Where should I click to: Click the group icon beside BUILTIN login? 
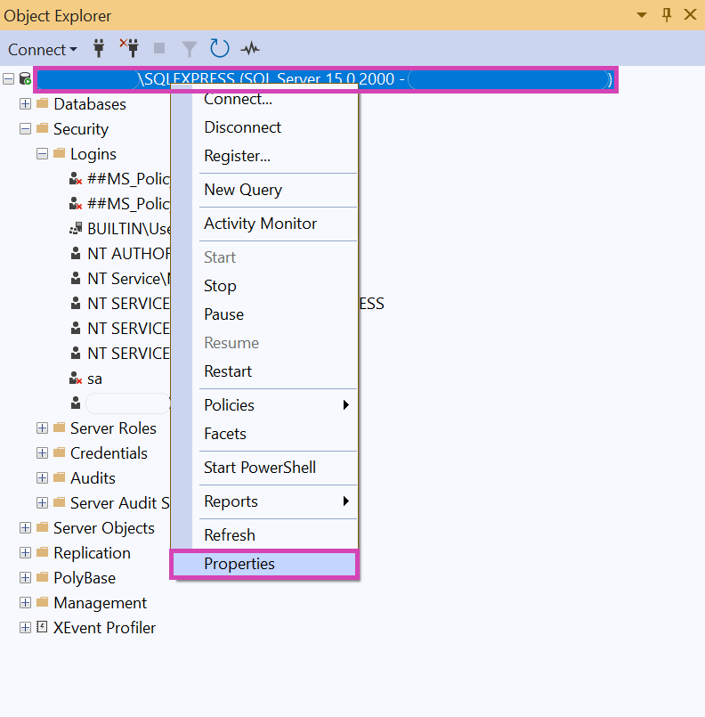[x=76, y=228]
